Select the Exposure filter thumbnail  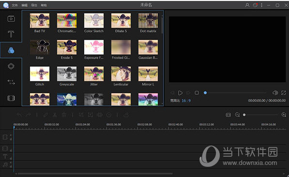[94, 47]
